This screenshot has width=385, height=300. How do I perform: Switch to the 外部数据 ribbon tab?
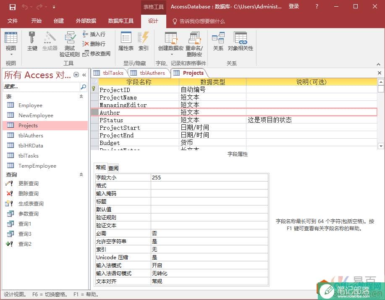click(86, 21)
